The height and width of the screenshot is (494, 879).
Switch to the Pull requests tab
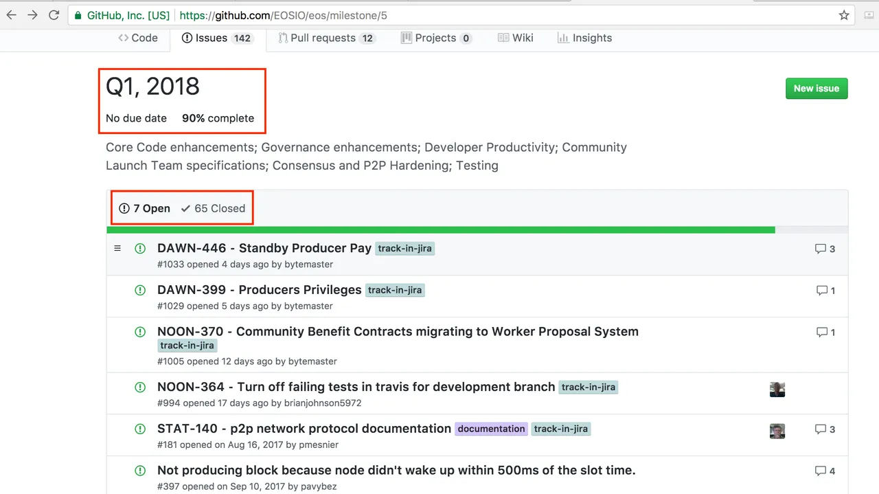tap(327, 38)
